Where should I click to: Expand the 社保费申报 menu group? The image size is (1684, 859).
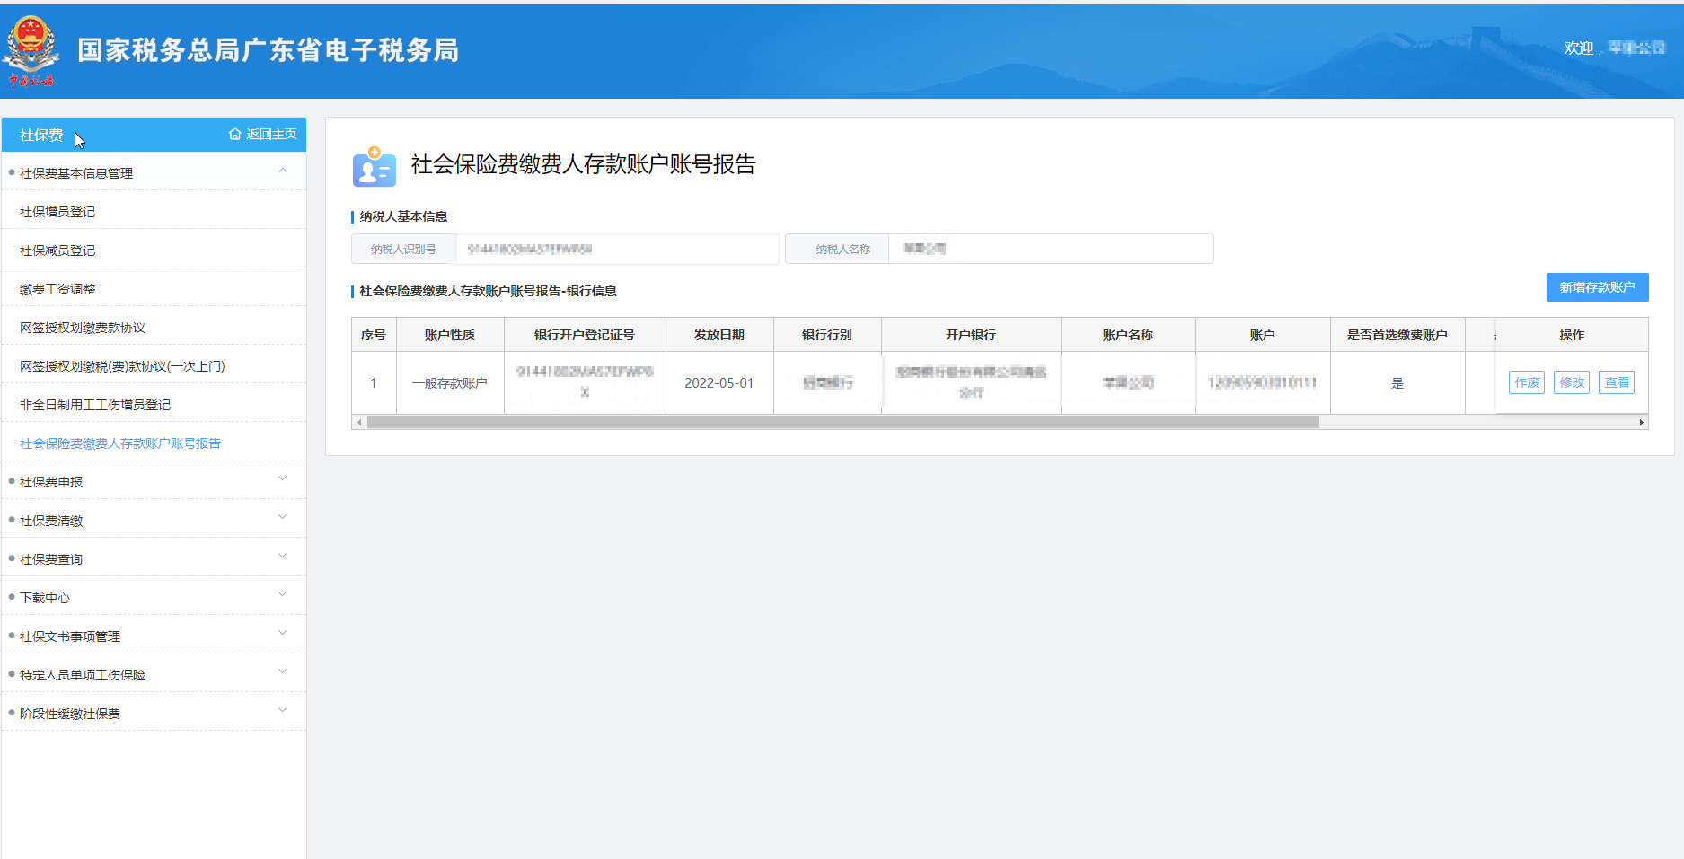point(283,480)
